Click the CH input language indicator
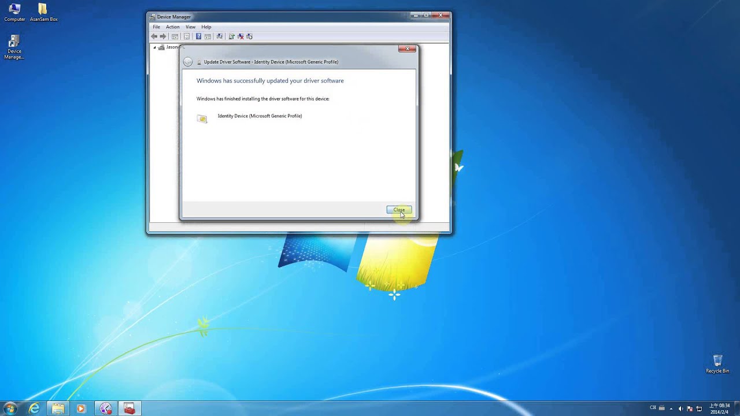740x416 pixels. (653, 407)
